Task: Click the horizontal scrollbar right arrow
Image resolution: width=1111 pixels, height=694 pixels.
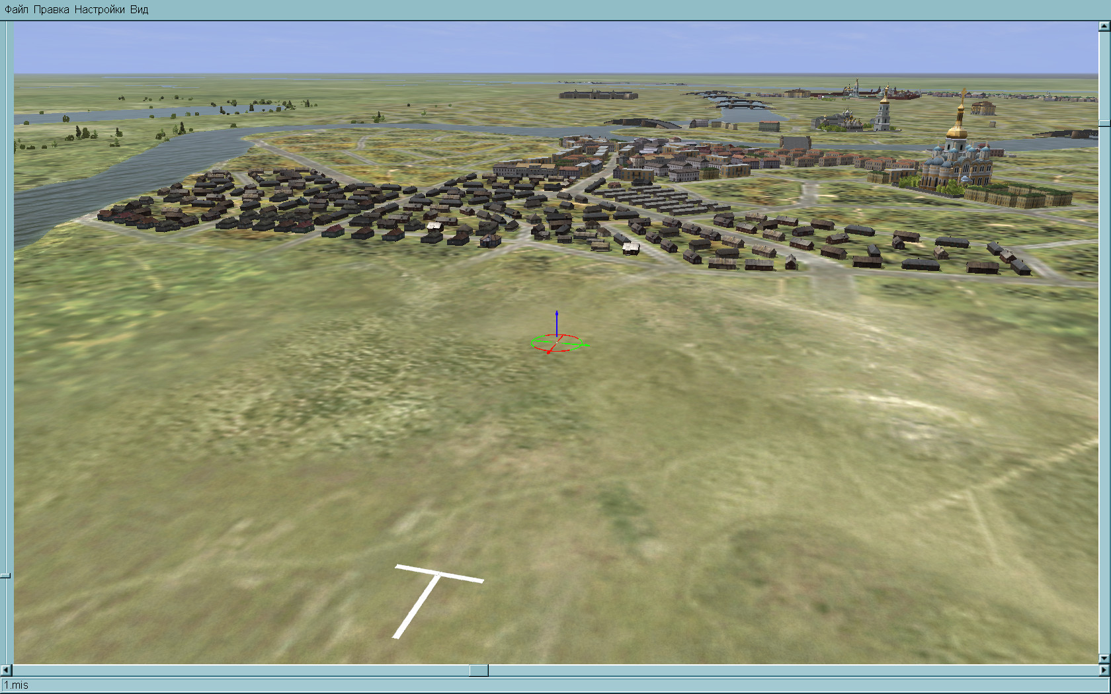Action: (1104, 670)
